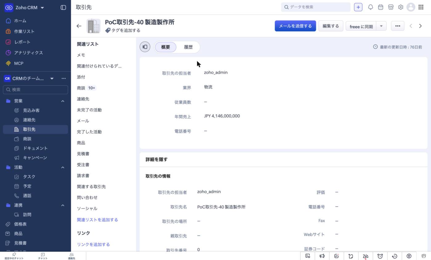Open レポート in the sidebar
The width and height of the screenshot is (431, 260).
(x=35, y=42)
